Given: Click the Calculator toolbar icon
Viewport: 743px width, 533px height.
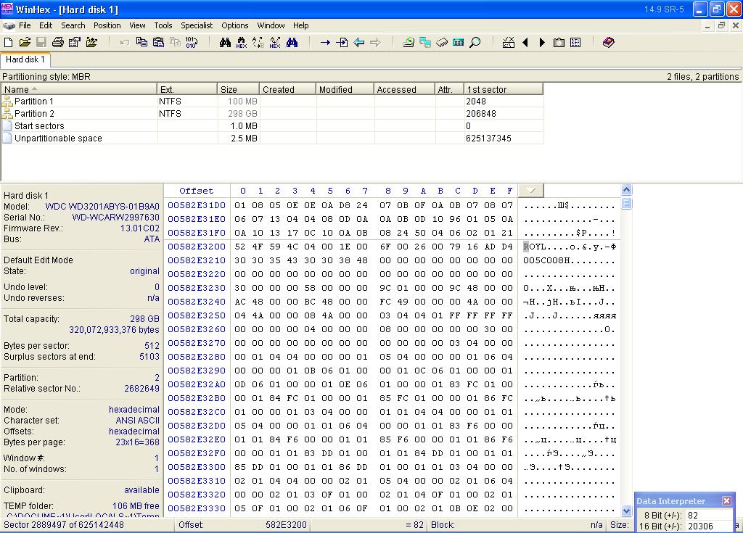Looking at the screenshot, I should (459, 43).
